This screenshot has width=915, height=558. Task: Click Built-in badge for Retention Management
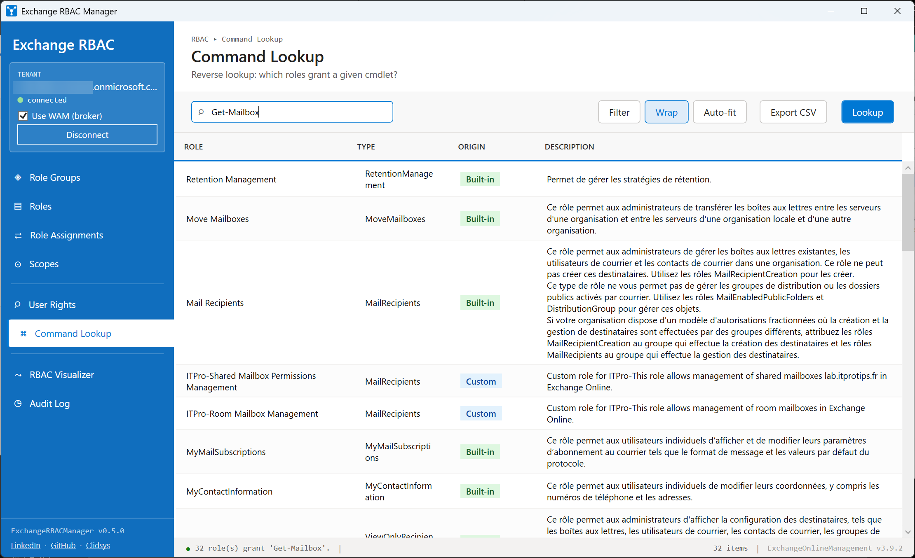pyautogui.click(x=480, y=179)
